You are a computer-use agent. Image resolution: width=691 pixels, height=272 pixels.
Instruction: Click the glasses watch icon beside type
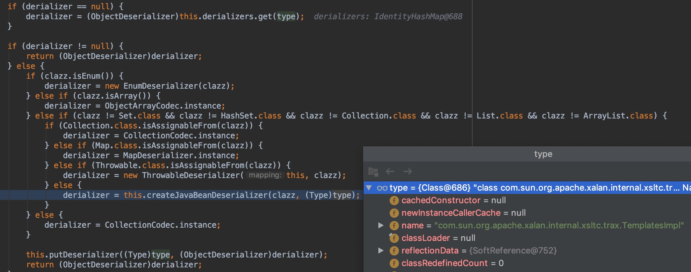[x=382, y=188]
